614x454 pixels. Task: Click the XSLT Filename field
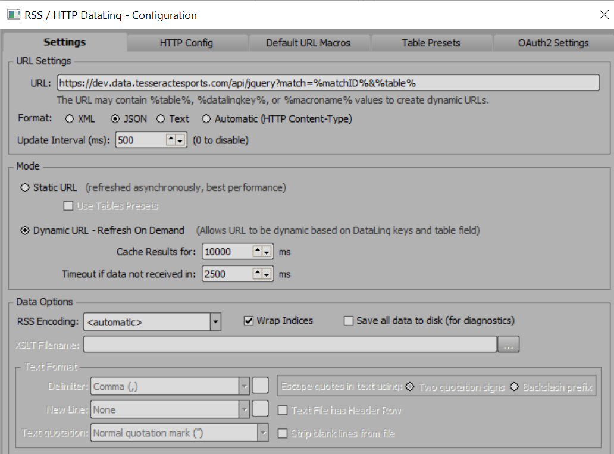[x=290, y=345]
